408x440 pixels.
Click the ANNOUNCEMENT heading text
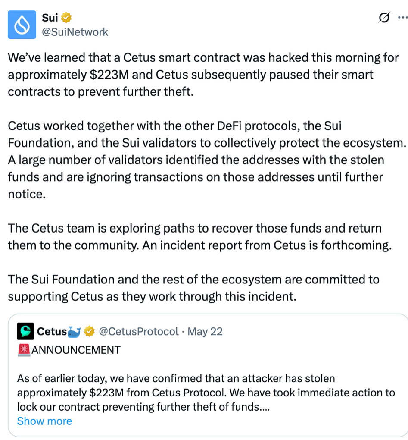[x=76, y=349]
